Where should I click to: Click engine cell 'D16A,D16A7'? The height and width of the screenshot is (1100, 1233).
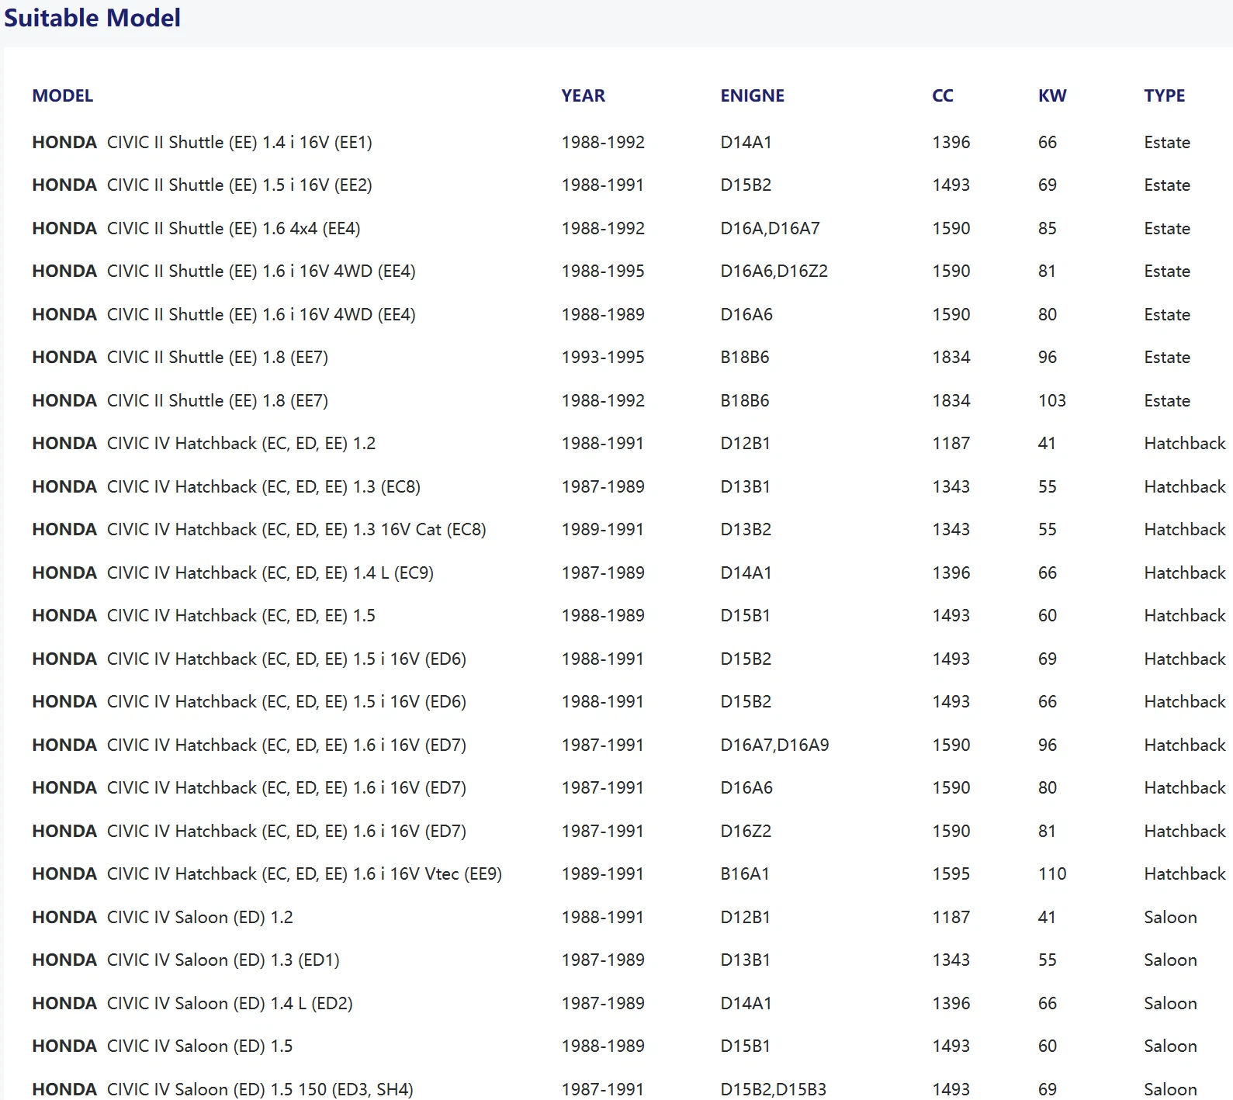[771, 229]
